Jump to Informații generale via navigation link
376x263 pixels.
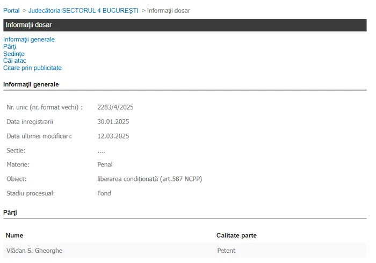pyautogui.click(x=29, y=39)
